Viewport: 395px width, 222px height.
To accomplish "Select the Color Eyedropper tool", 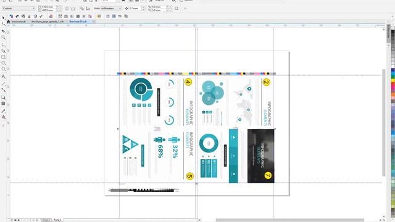I will [3, 111].
